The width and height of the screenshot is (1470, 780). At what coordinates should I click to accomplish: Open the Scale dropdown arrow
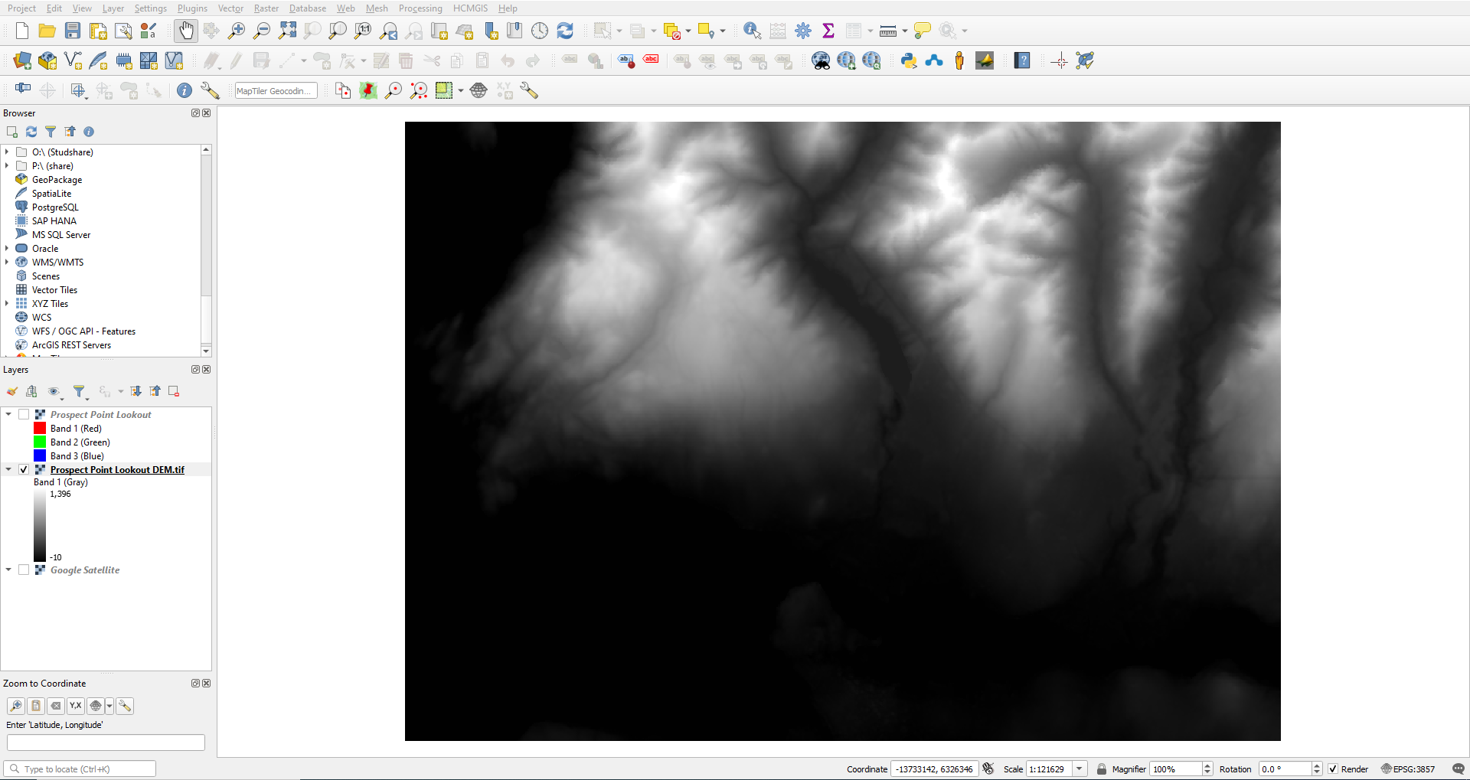click(1080, 769)
